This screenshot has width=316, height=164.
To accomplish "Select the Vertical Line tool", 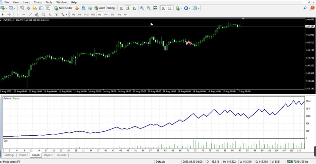I will (17, 14).
